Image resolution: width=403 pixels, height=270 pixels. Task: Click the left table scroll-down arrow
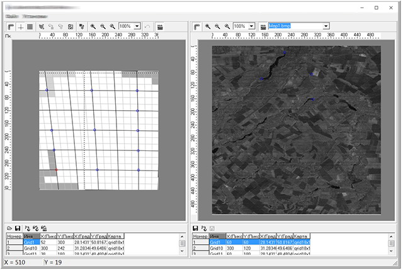click(182, 251)
